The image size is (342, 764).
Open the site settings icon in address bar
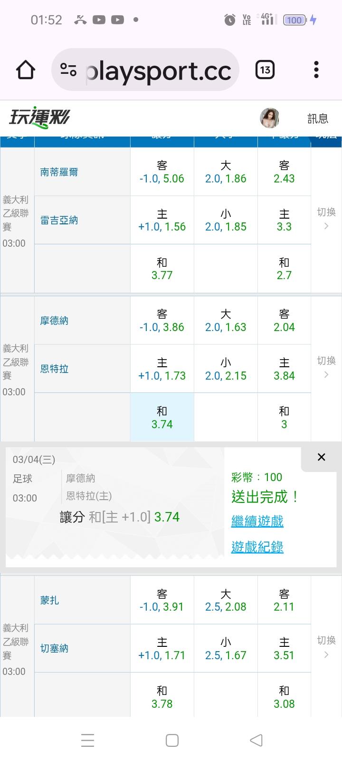pyautogui.click(x=68, y=70)
